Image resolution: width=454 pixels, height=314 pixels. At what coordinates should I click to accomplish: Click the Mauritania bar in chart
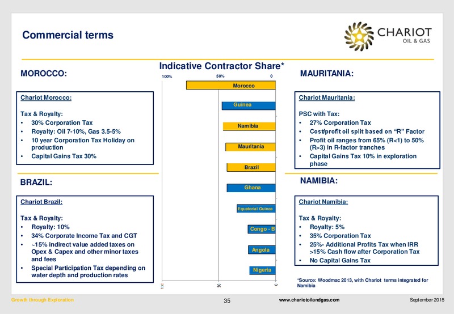pos(250,147)
